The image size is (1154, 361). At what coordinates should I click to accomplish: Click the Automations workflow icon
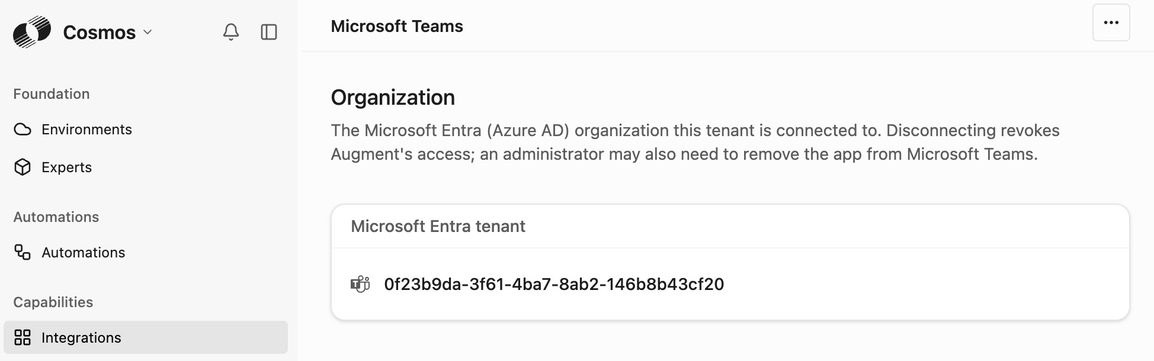pos(23,253)
